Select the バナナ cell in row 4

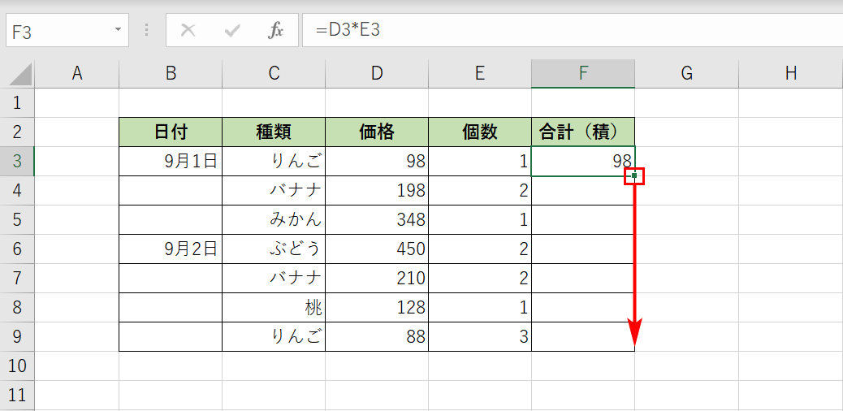point(274,190)
